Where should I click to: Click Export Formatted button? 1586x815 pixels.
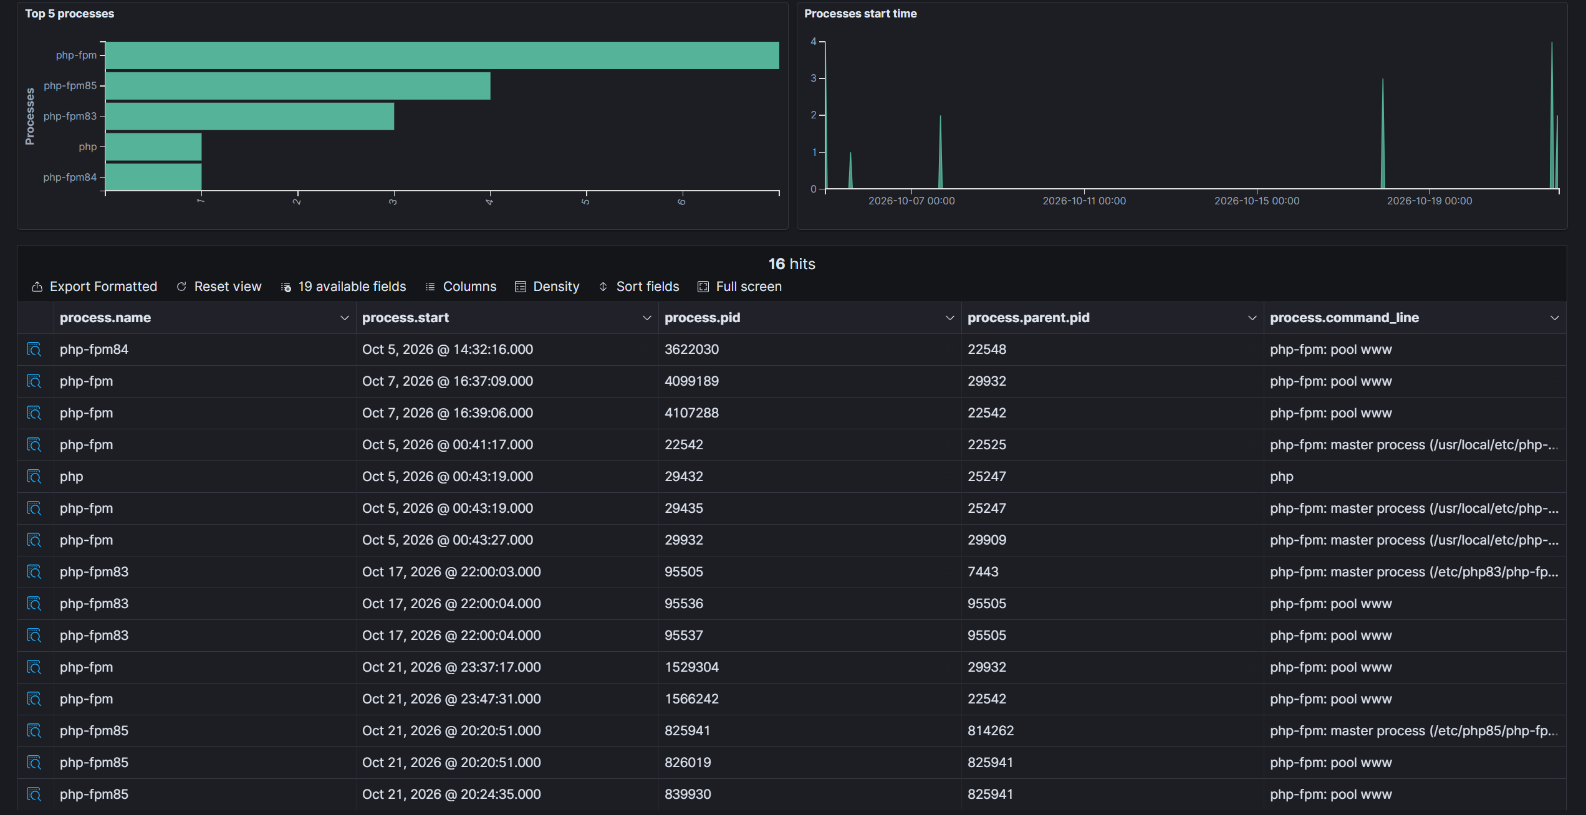click(x=94, y=287)
